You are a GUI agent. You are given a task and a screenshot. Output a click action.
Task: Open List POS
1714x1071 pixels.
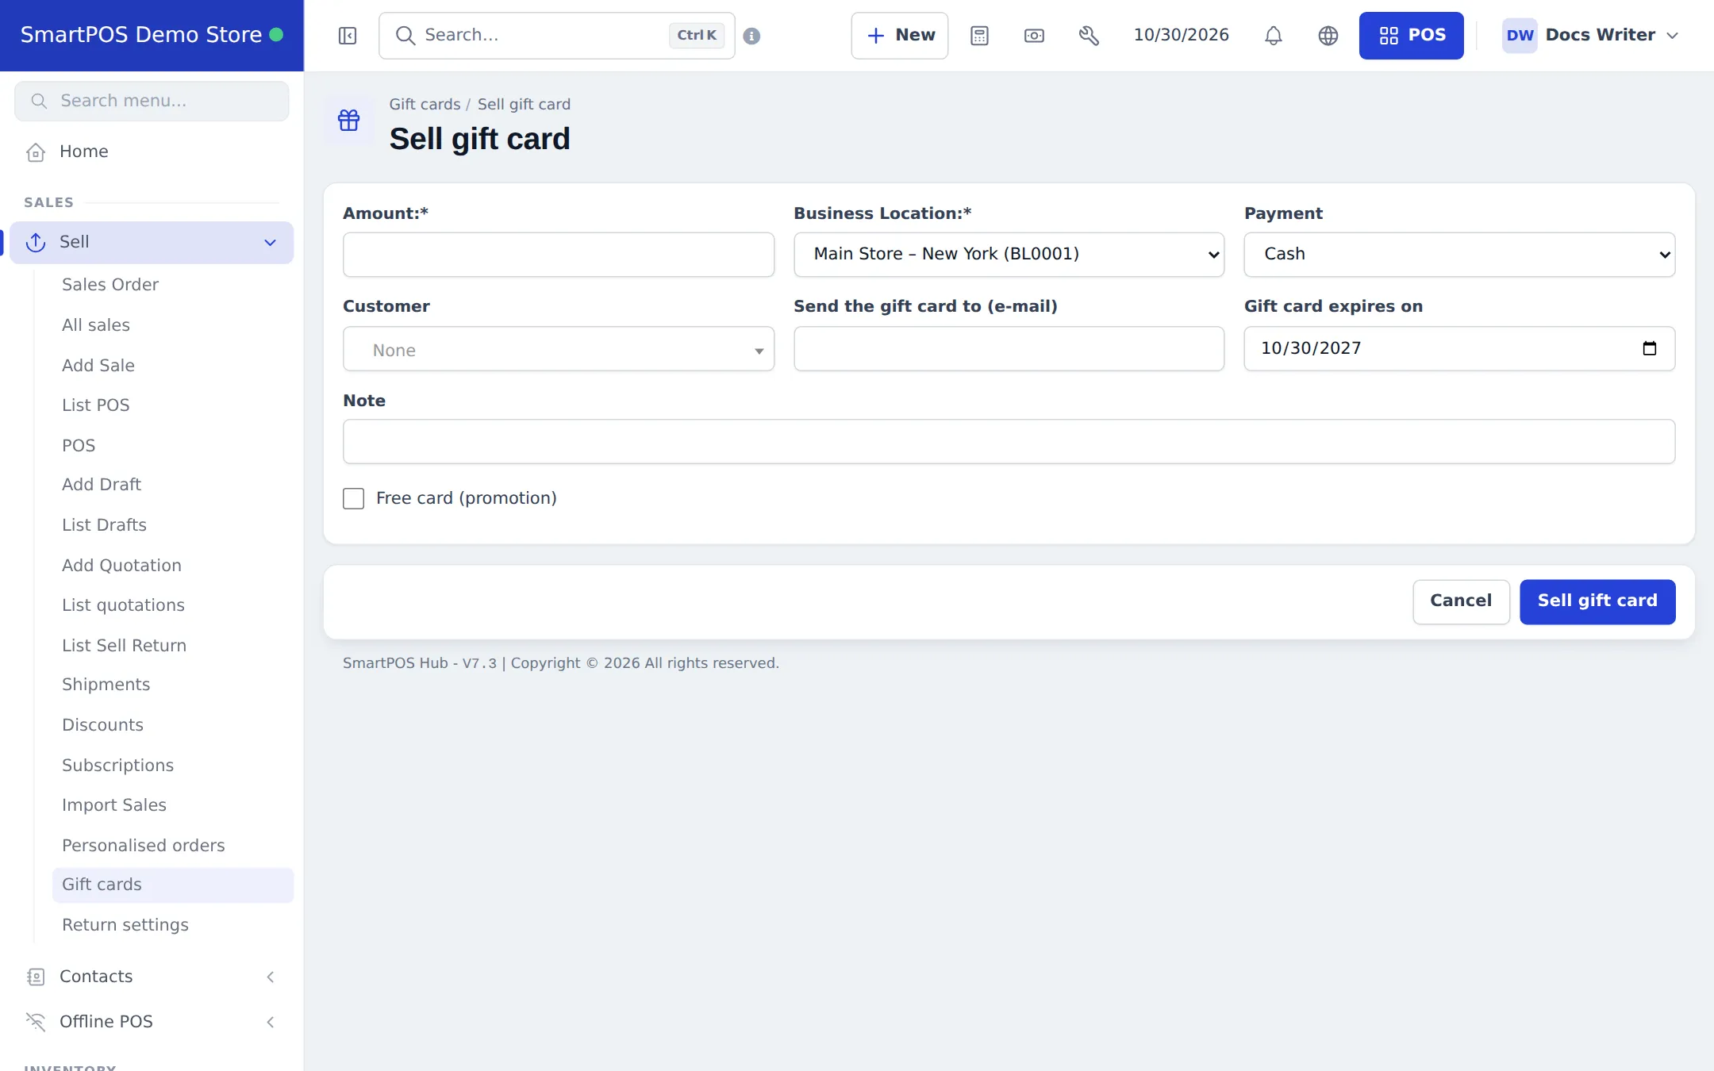(95, 405)
